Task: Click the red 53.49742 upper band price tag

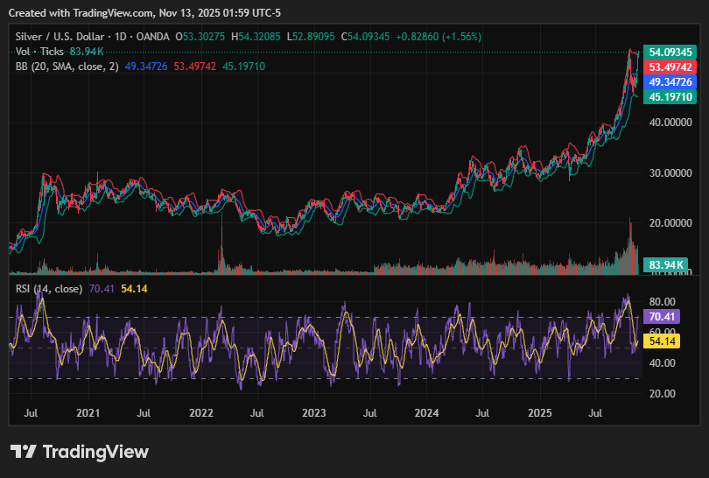Action: [670, 67]
